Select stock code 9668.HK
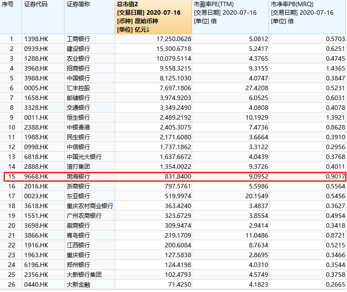 pos(36,176)
